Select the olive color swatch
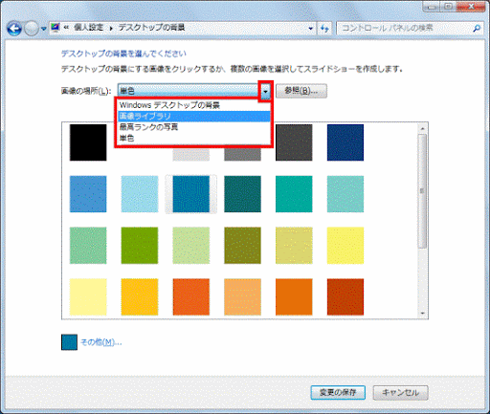This screenshot has width=490, height=414. [242, 246]
